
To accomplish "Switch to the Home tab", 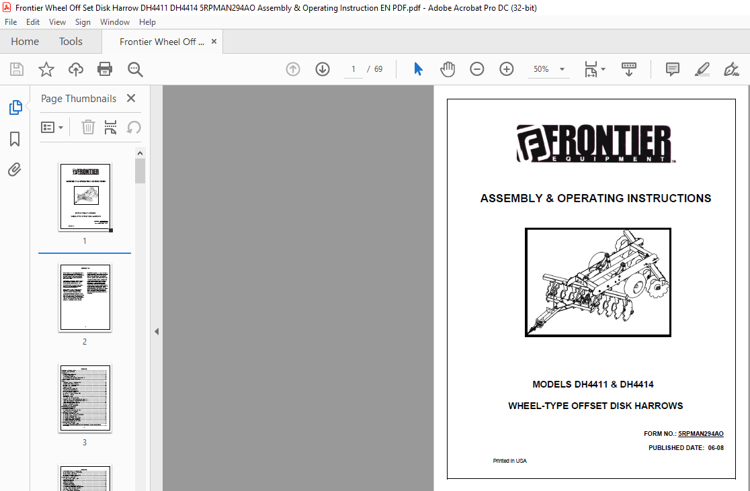I will point(25,42).
